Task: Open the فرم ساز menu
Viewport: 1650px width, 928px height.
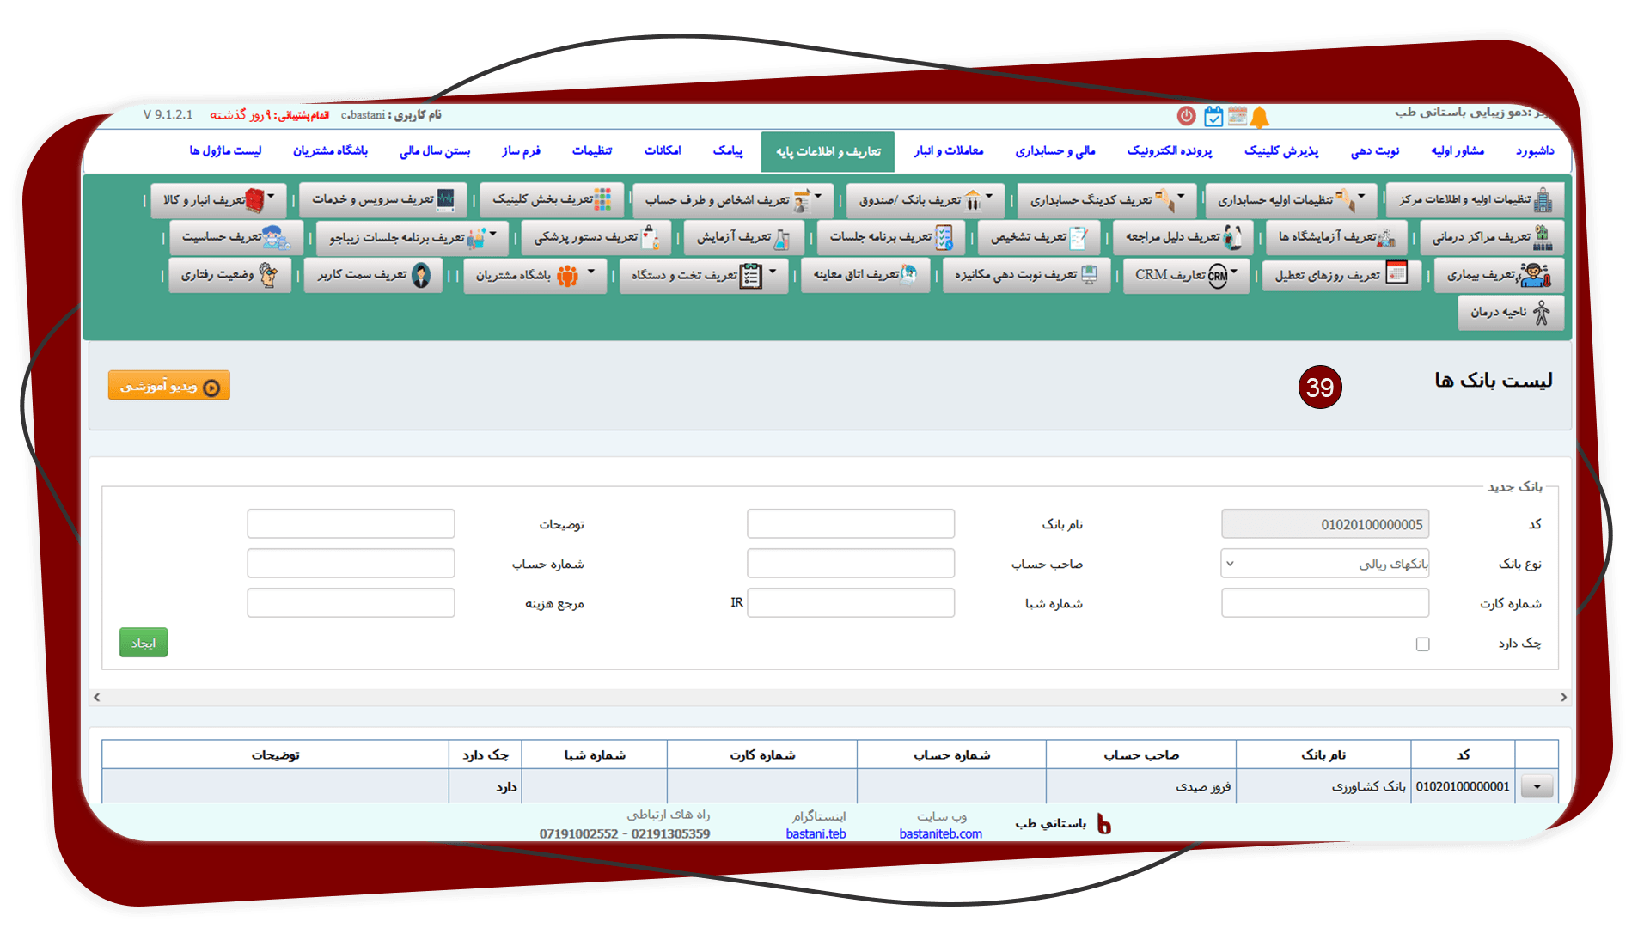Action: (521, 151)
